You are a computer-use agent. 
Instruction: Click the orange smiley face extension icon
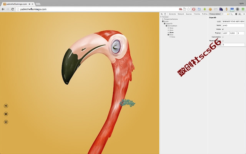pyautogui.click(x=210, y=9)
